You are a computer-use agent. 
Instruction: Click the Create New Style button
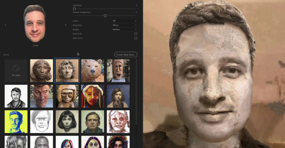[x=126, y=54]
